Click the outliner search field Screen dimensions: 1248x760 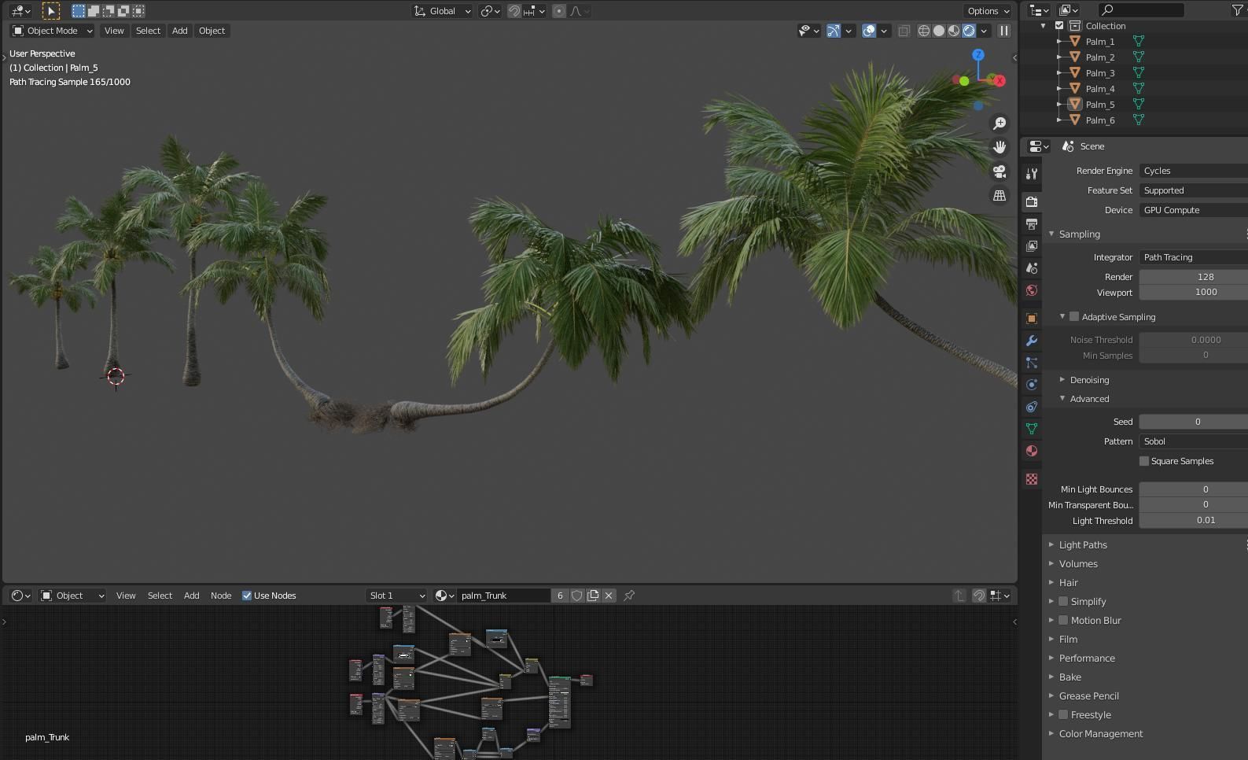click(1140, 10)
